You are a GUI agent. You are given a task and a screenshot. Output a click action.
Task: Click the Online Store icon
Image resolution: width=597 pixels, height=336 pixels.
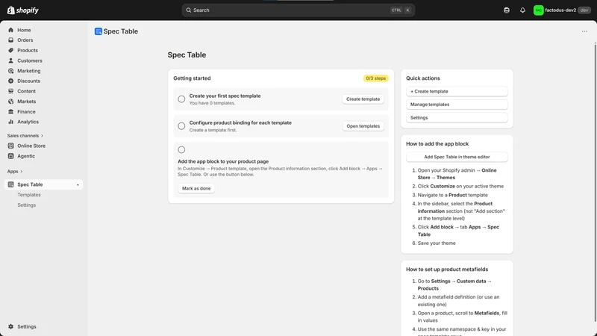click(10, 146)
